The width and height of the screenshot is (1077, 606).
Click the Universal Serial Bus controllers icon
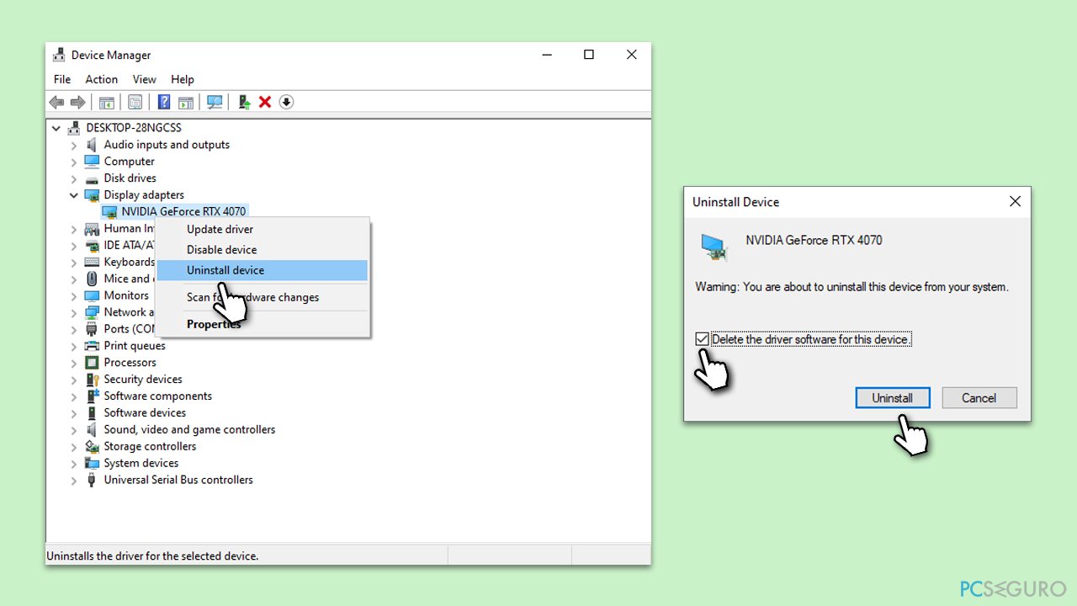[x=92, y=481]
